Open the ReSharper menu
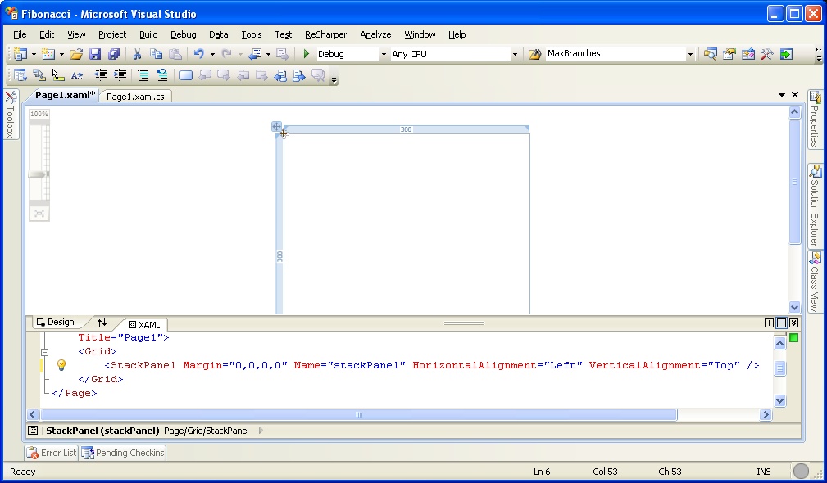This screenshot has width=827, height=483. click(325, 34)
